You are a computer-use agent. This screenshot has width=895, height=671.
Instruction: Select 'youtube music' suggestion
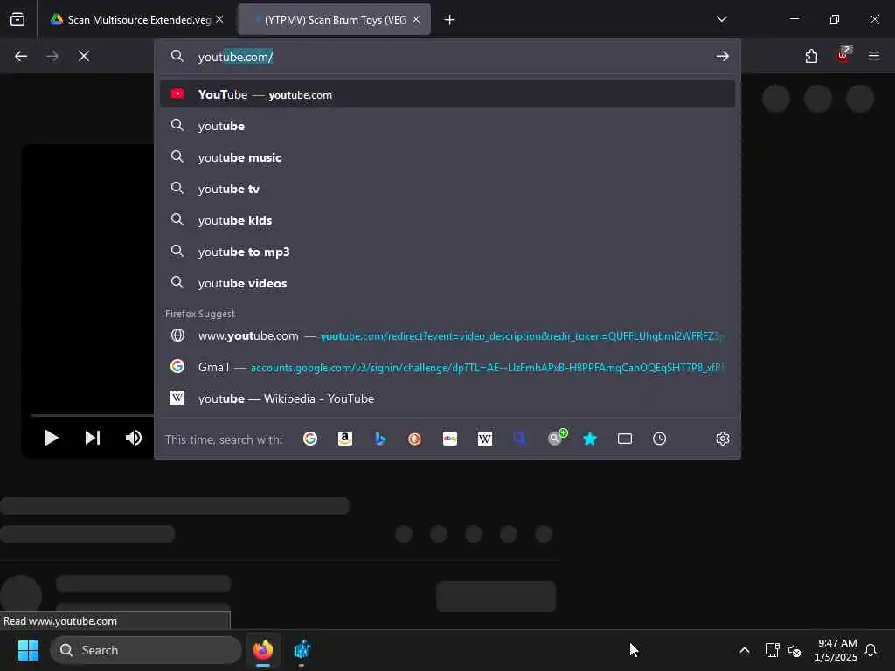pyautogui.click(x=447, y=157)
